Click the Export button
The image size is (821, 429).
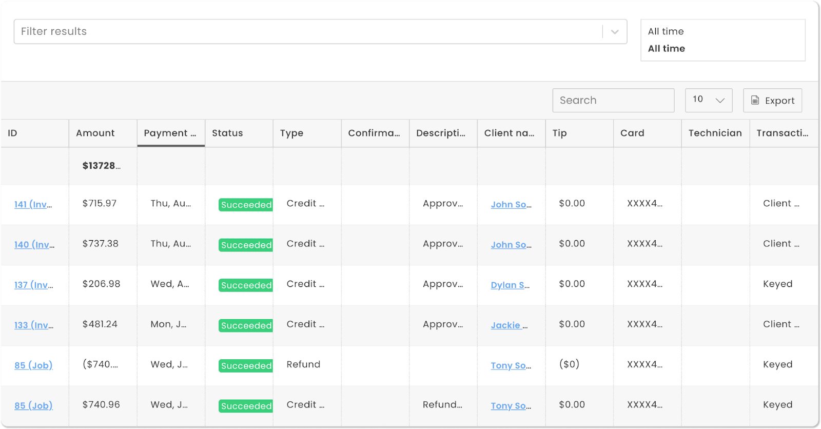pyautogui.click(x=772, y=101)
